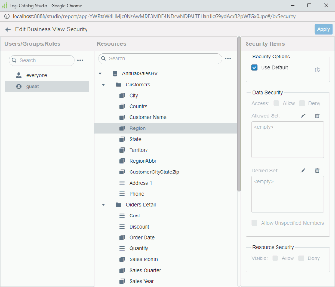Click the back arrow beside Edit Business View Security
Viewport: 335px width, 287px height.
[8, 29]
